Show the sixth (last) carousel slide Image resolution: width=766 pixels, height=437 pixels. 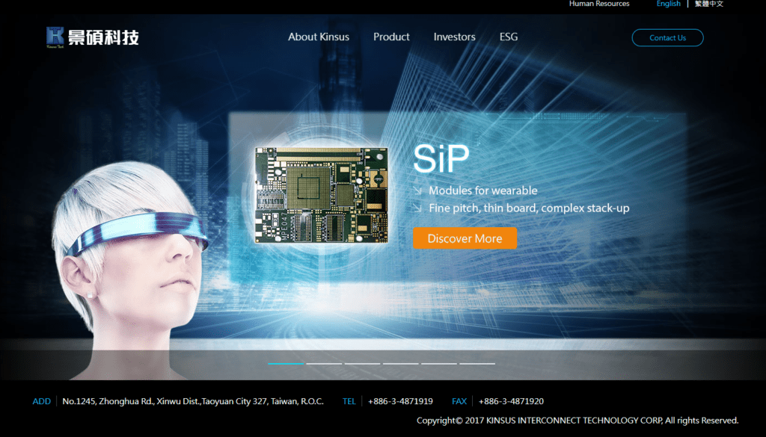coord(477,363)
